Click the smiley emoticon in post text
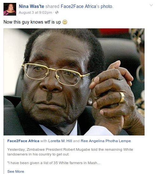The width and height of the screenshot is (156, 174). 65,22
